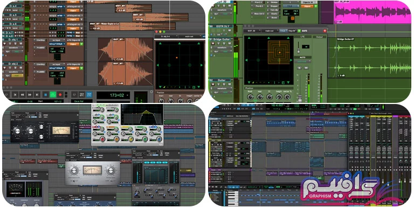This screenshot has width=414, height=208.
Task: Open Slapper send slot
Action: click(274, 6)
